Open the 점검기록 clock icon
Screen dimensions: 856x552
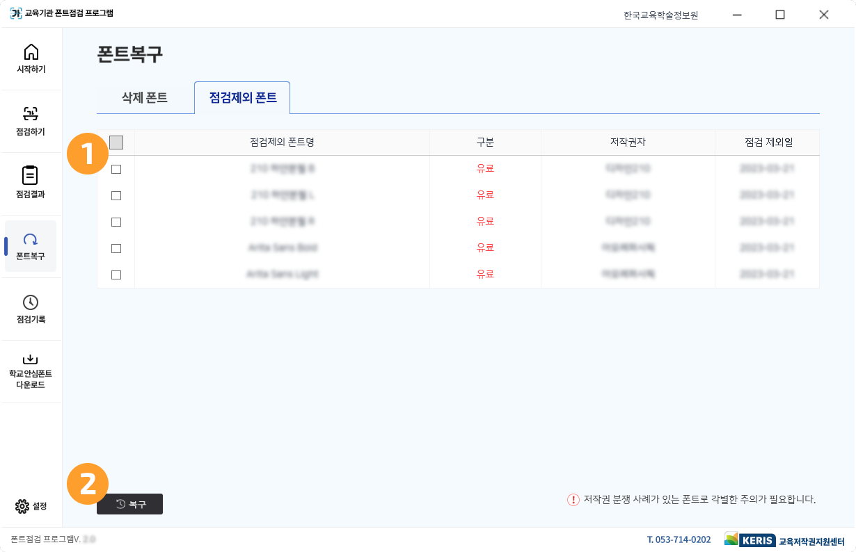click(31, 302)
